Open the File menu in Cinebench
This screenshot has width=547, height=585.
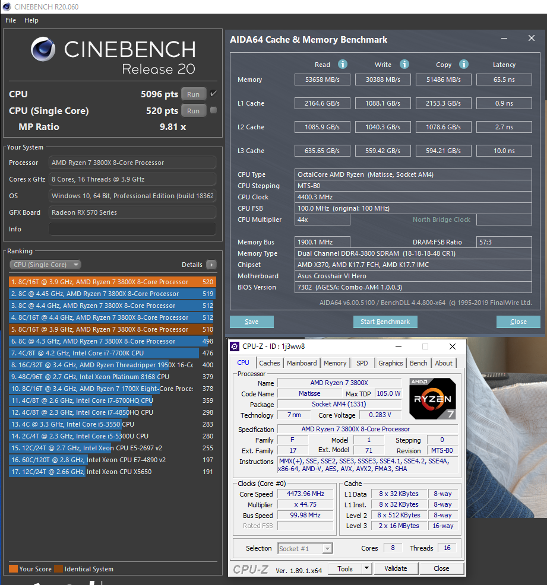11,20
